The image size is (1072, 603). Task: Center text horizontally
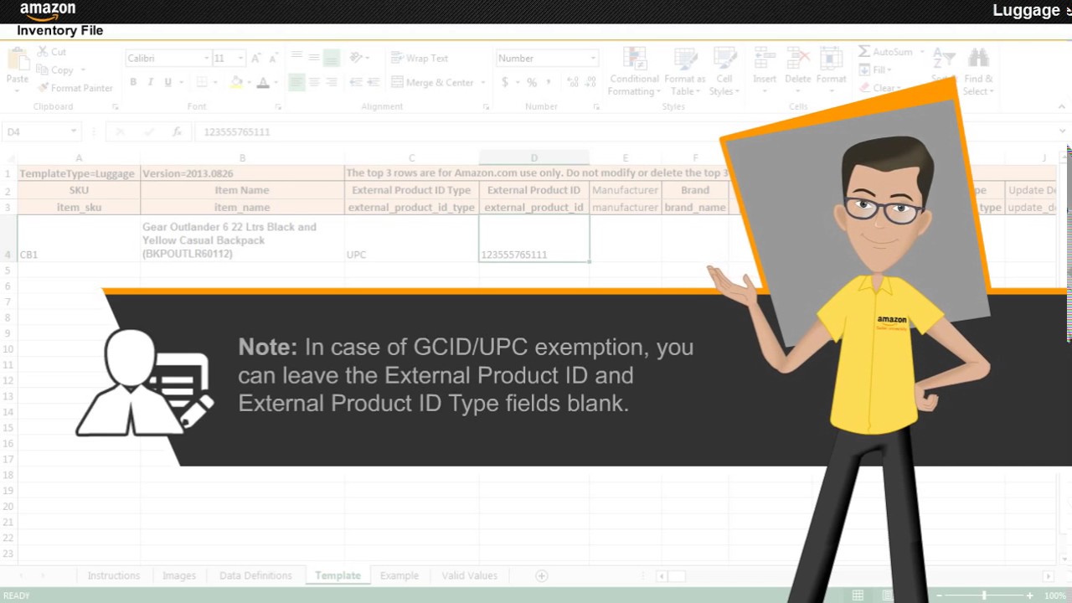pos(314,82)
